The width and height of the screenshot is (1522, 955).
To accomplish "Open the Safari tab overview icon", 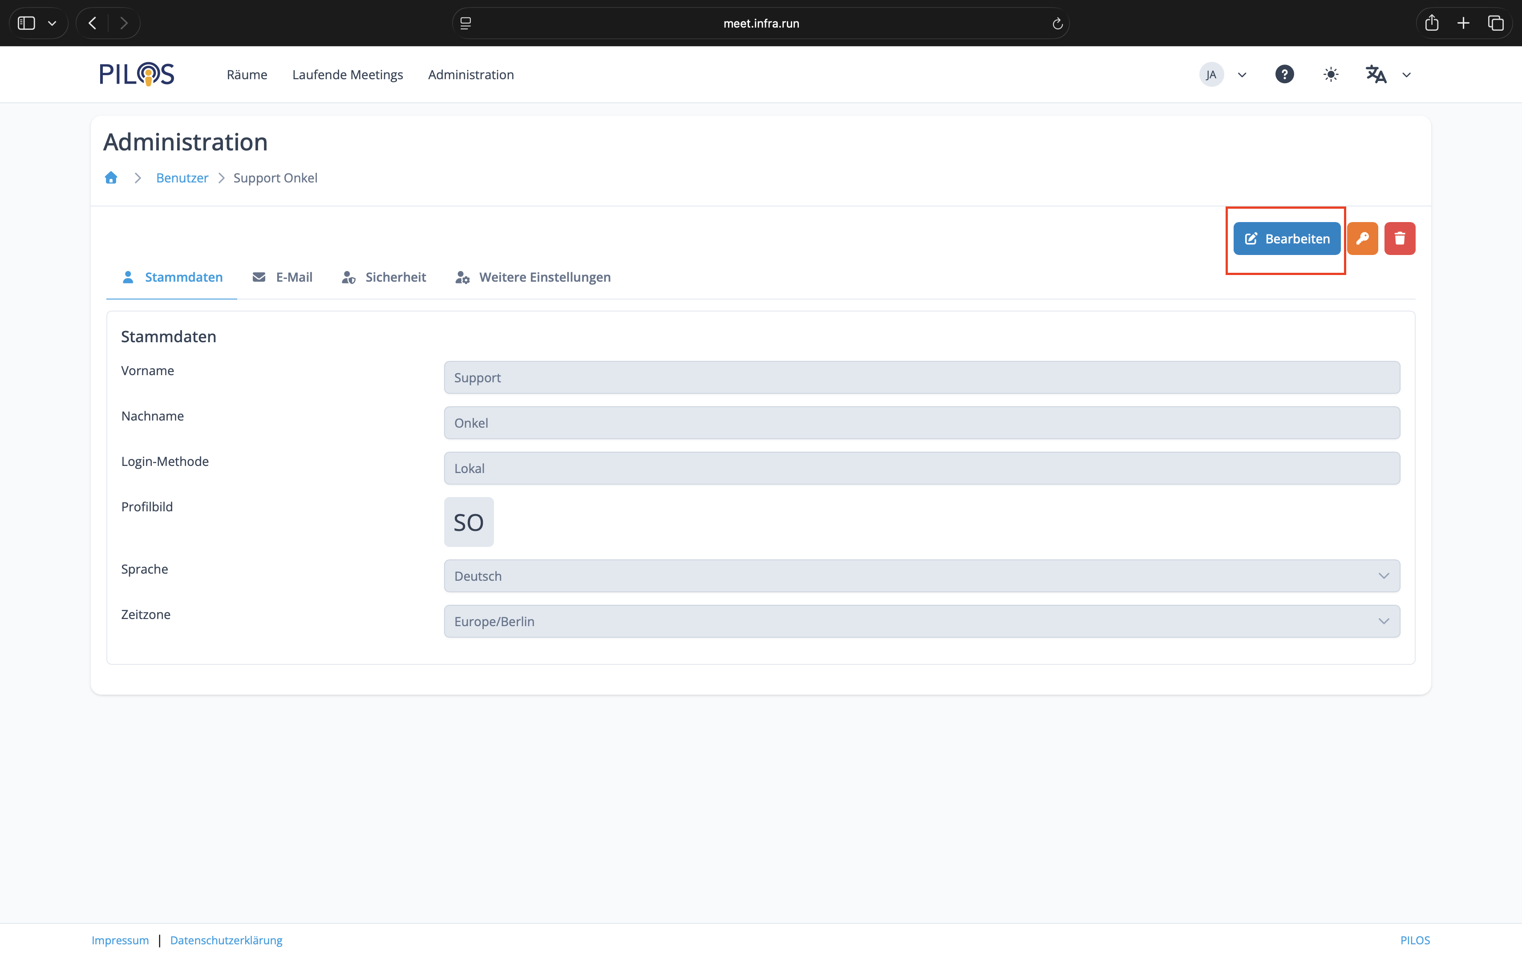I will [1495, 24].
